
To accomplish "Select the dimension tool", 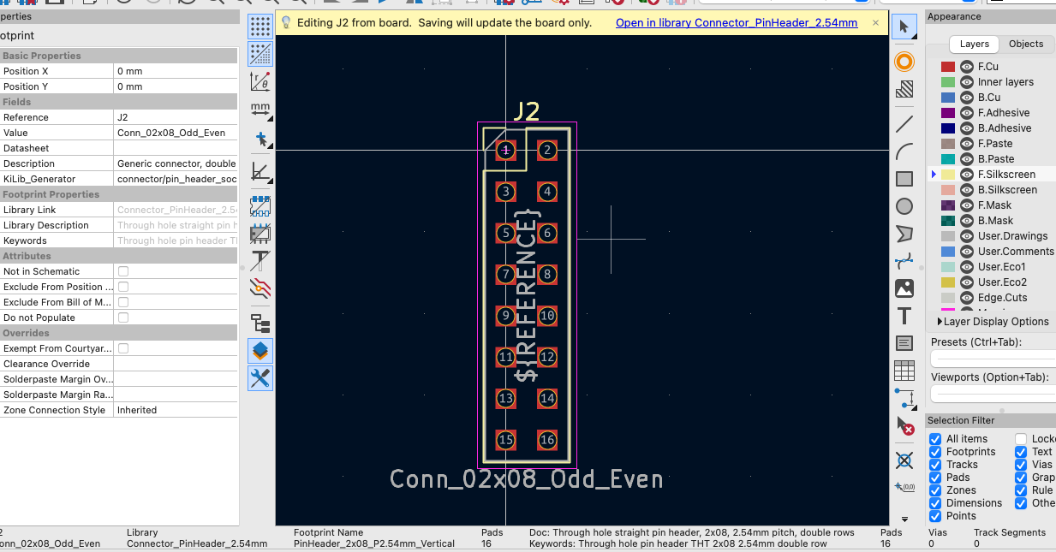I will click(x=904, y=398).
